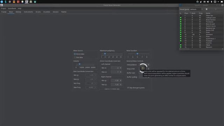The height and width of the screenshot is (126, 224).
Task: Adjust Right Channel Max zy stepper arrows
Action: click(x=121, y=85)
